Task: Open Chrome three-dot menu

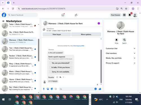Action: click(138, 9)
